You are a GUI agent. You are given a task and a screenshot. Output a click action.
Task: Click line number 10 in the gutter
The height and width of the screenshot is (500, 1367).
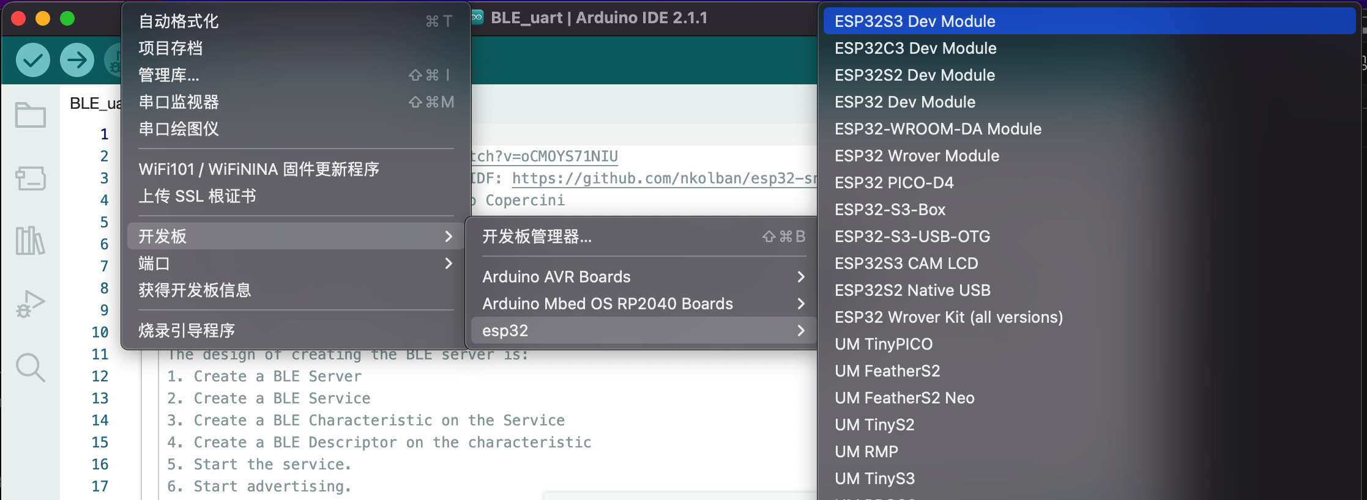click(100, 332)
